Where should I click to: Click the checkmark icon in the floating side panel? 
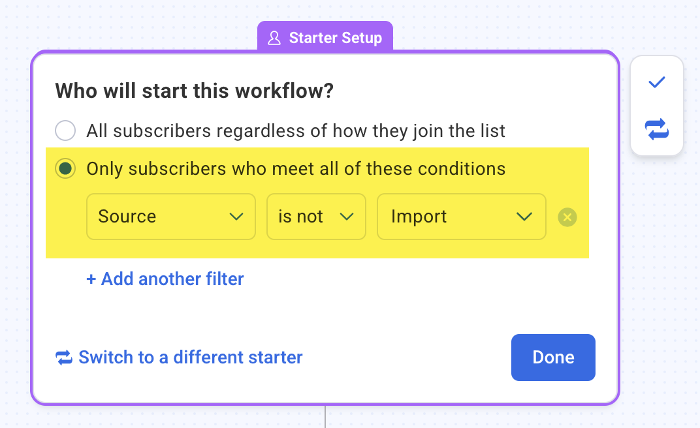click(657, 82)
